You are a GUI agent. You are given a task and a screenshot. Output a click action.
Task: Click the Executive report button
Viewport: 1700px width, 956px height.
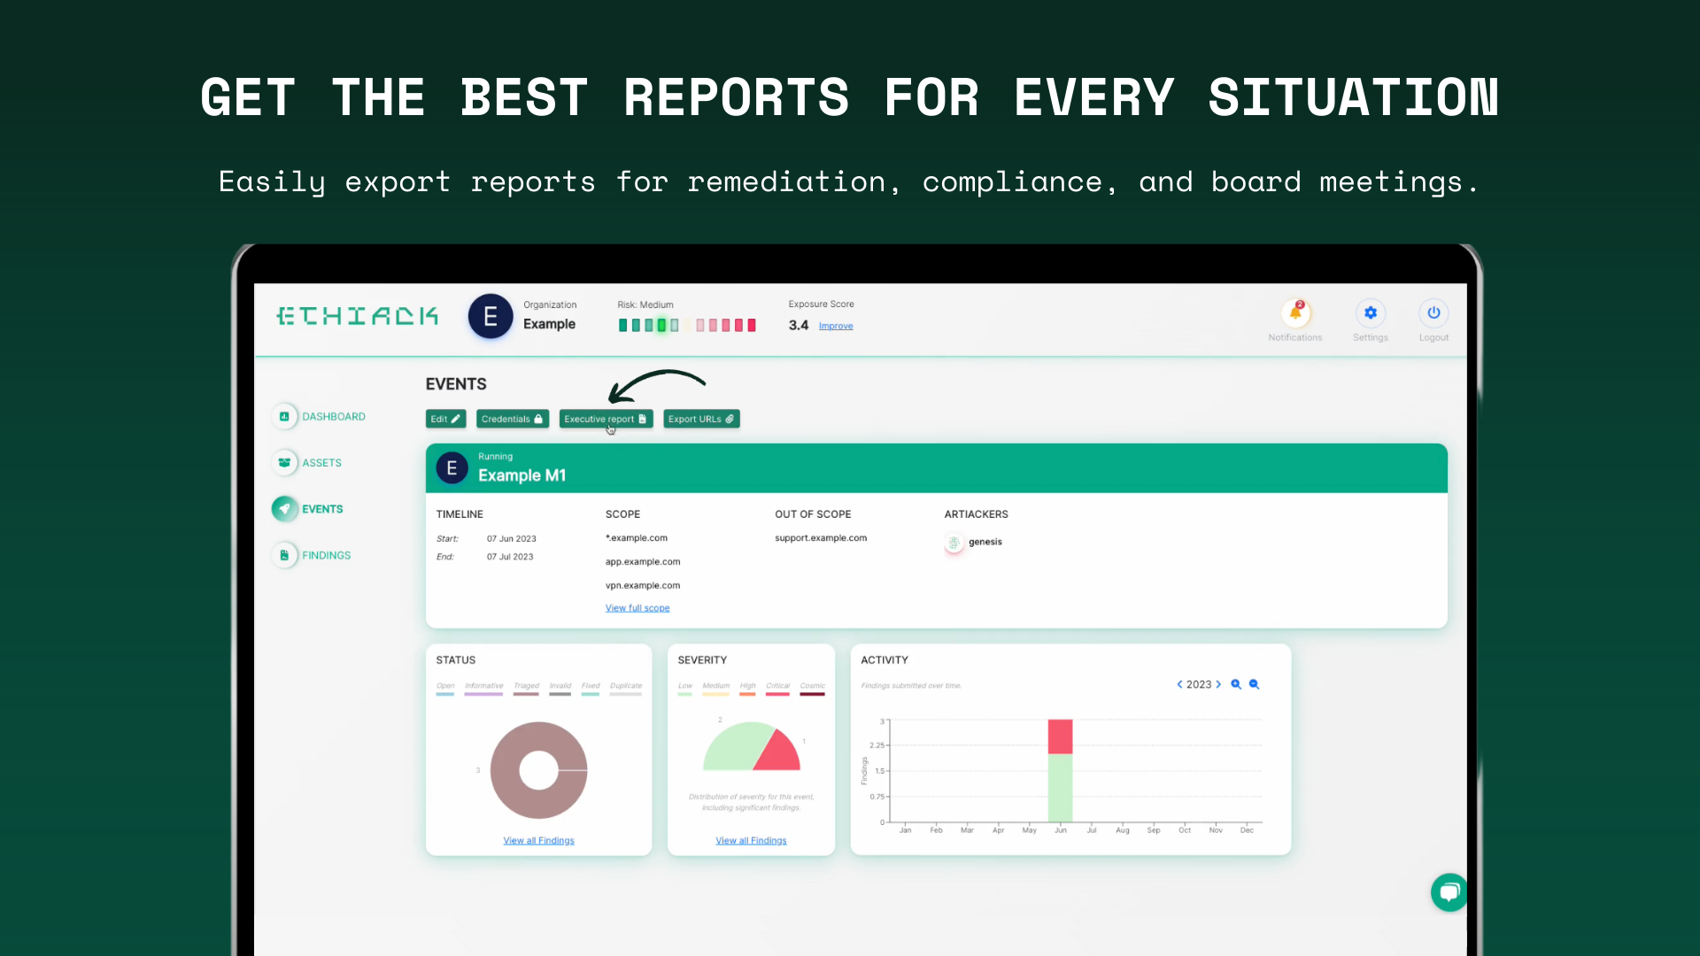(606, 420)
